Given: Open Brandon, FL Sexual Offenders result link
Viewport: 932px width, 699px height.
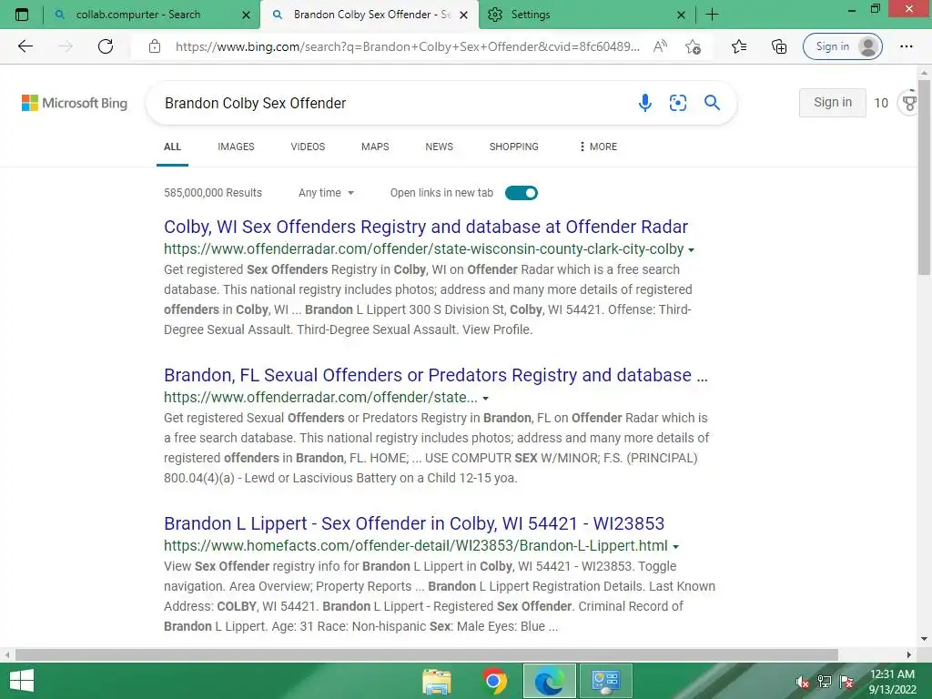Looking at the screenshot, I should point(436,375).
